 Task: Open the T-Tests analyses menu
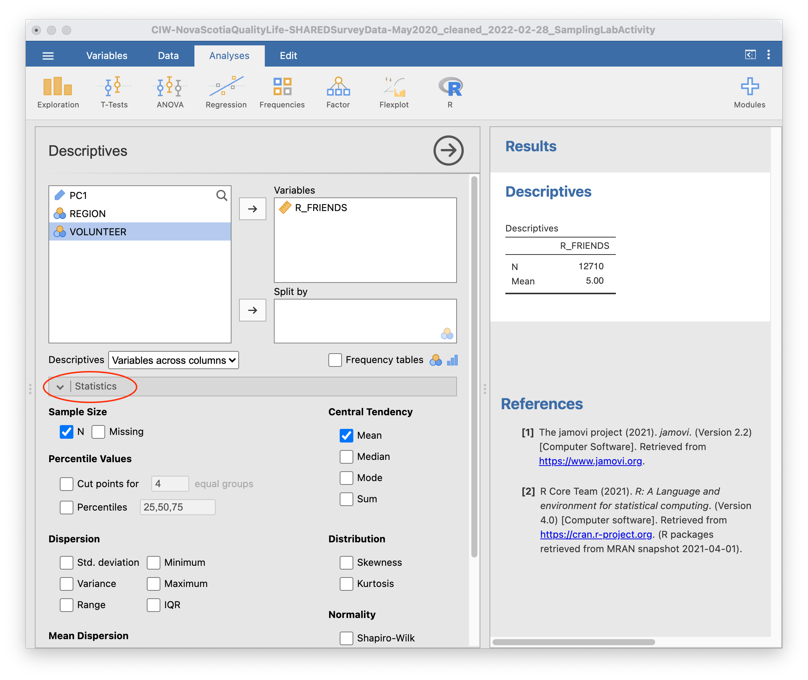[x=114, y=93]
